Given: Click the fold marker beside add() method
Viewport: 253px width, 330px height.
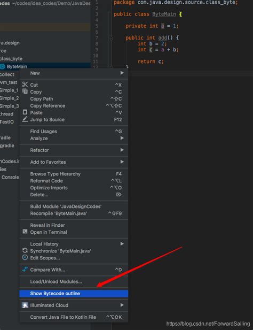Looking at the screenshot, I should 112,39.
